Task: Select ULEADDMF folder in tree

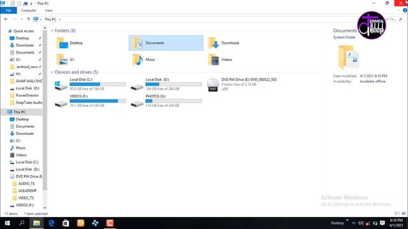Action: pyautogui.click(x=25, y=191)
